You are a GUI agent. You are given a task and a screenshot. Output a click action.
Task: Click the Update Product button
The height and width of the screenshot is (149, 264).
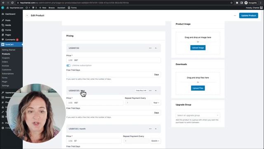248,16
